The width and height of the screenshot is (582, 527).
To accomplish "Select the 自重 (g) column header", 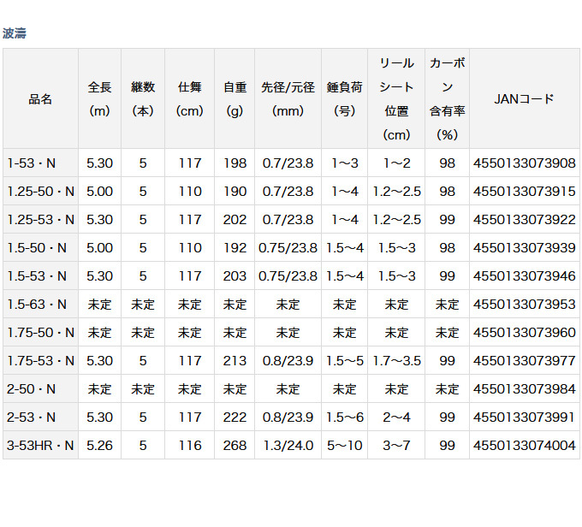I will 235,98.
